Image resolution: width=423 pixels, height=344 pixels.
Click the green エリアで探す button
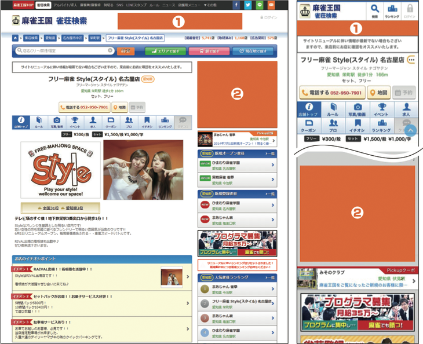[x=165, y=51]
